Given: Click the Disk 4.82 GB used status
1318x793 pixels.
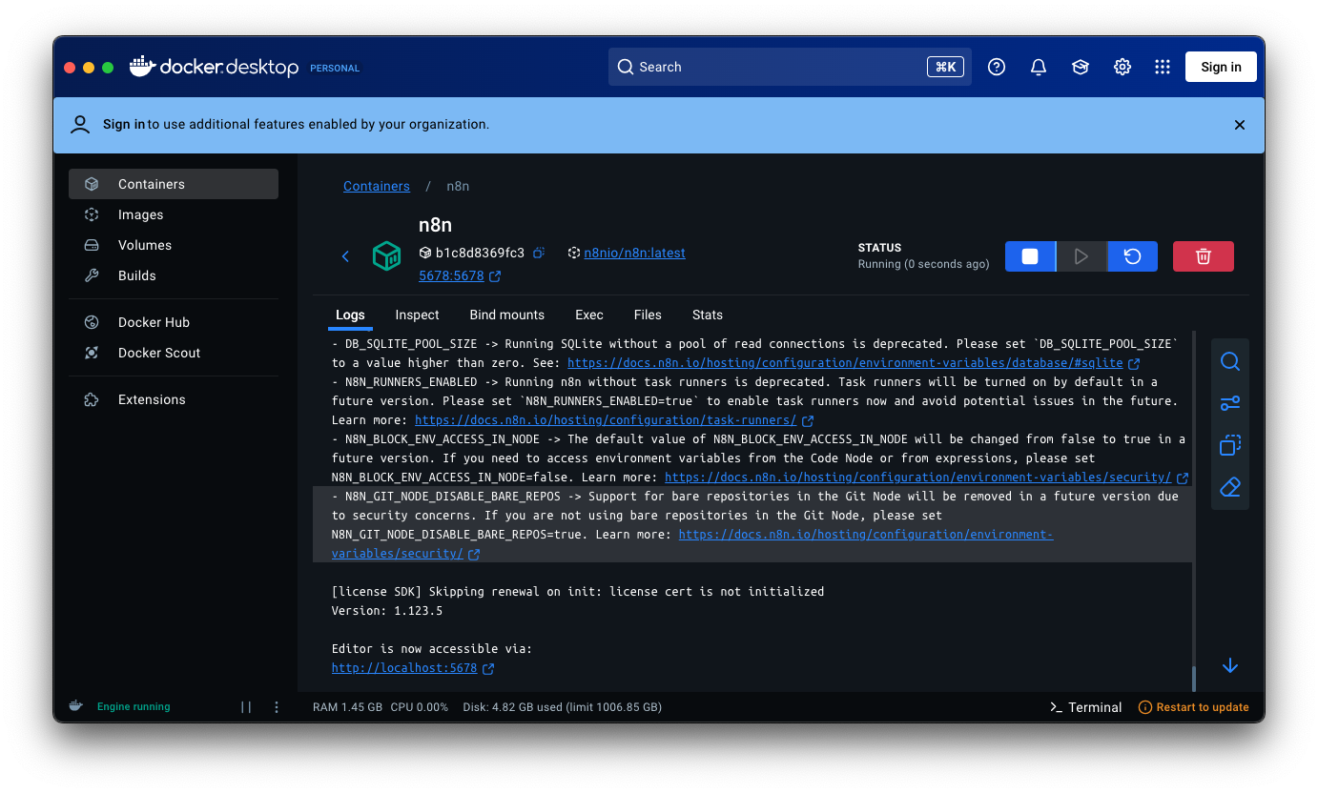Looking at the screenshot, I should coord(562,707).
